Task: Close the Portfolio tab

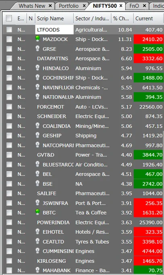Action: 84,6
